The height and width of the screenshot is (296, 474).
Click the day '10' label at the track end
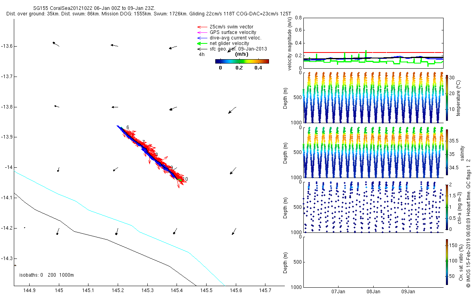(x=185, y=179)
